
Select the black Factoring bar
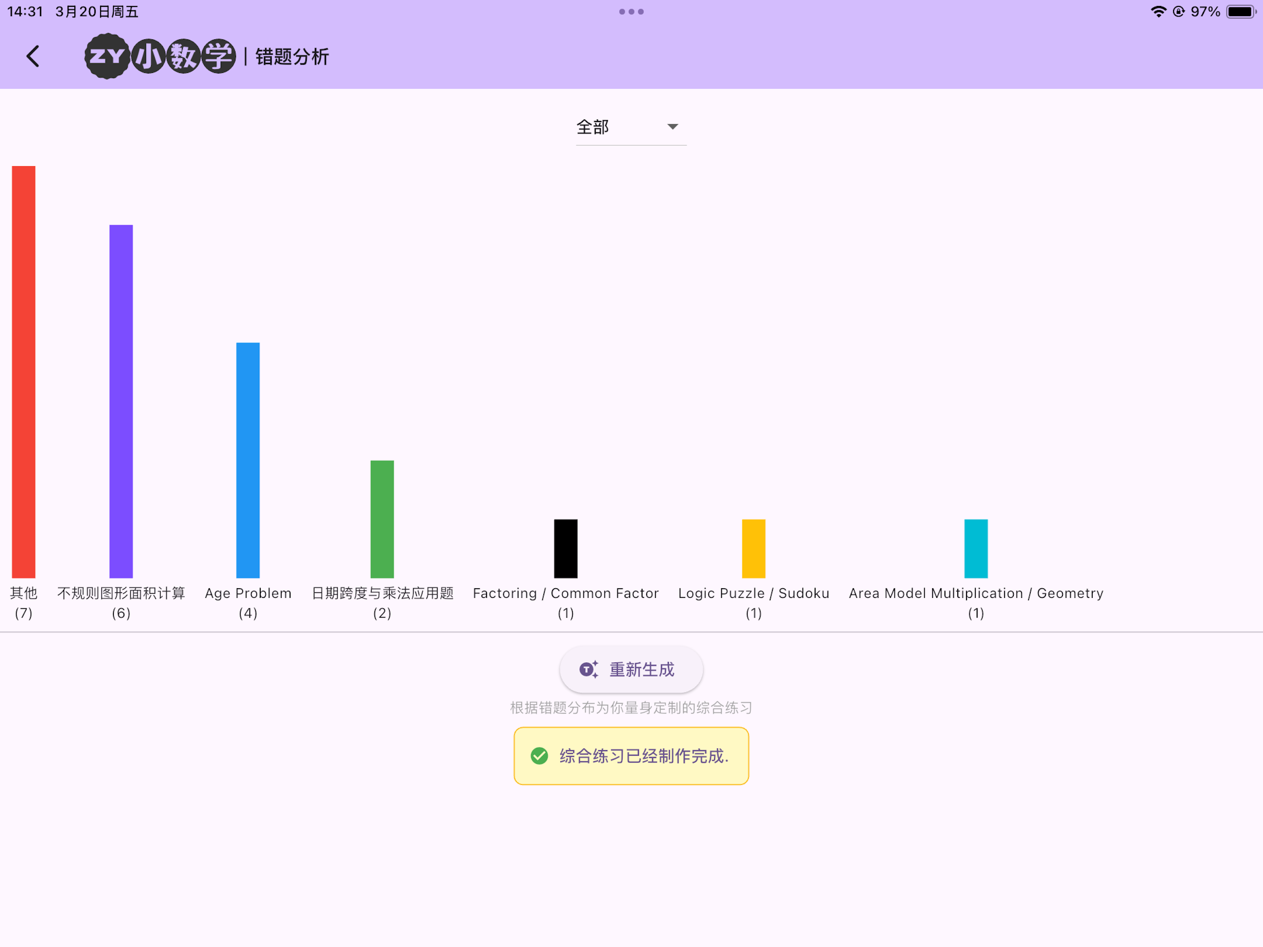click(x=566, y=549)
